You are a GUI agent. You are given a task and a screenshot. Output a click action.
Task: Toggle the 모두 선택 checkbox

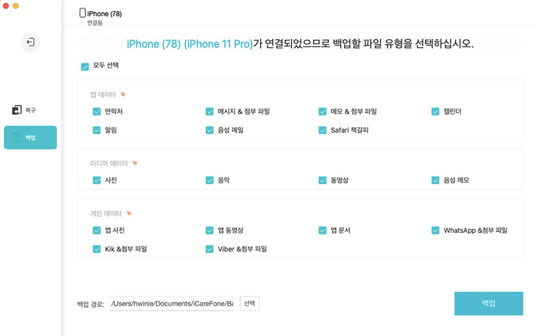click(85, 66)
